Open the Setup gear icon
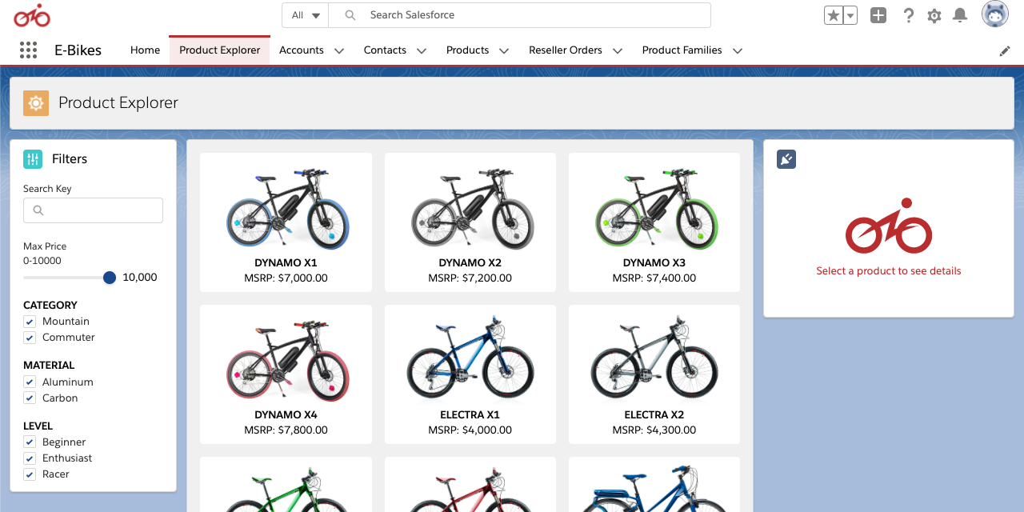The height and width of the screenshot is (512, 1024). 934,15
